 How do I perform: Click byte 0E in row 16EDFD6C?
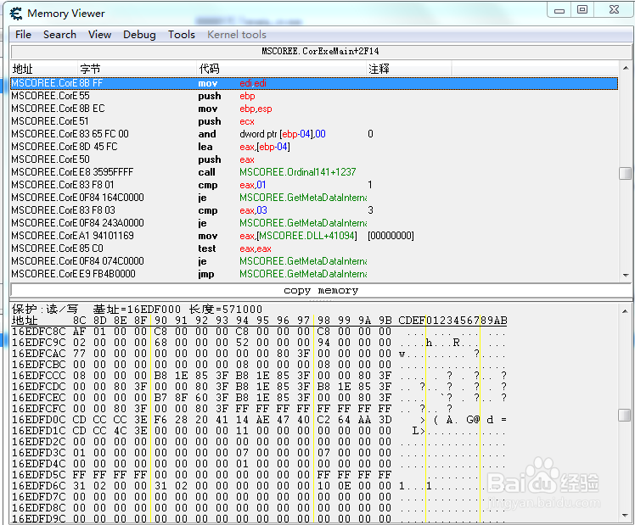(x=344, y=486)
